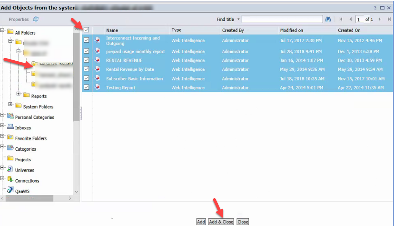This screenshot has height=226, width=396.
Task: Click the Web Intelligence icon beside Testing Report
Action: [97, 88]
